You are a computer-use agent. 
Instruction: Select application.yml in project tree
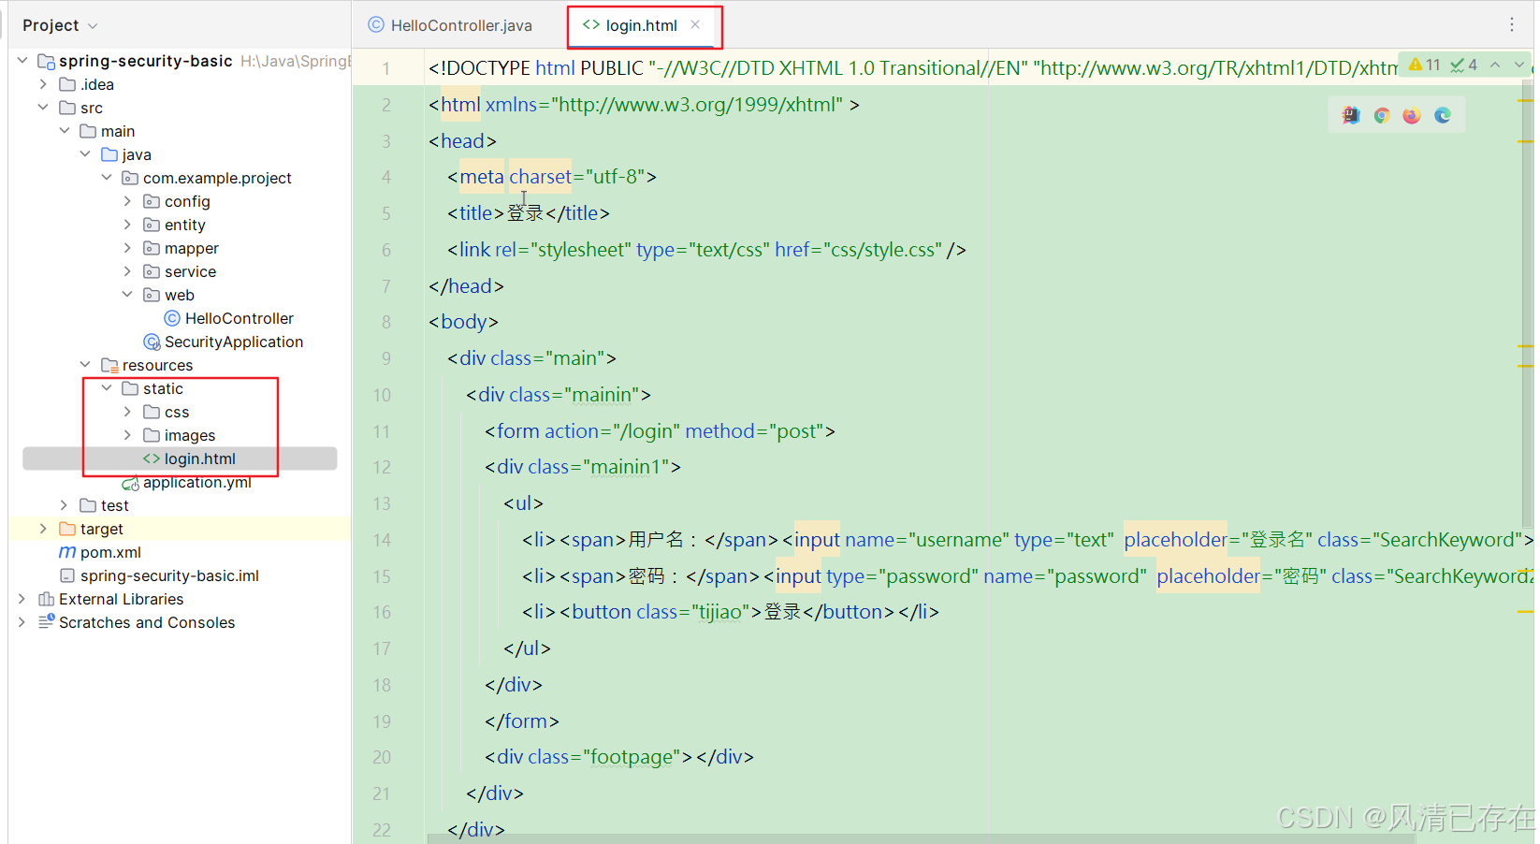[x=197, y=483]
